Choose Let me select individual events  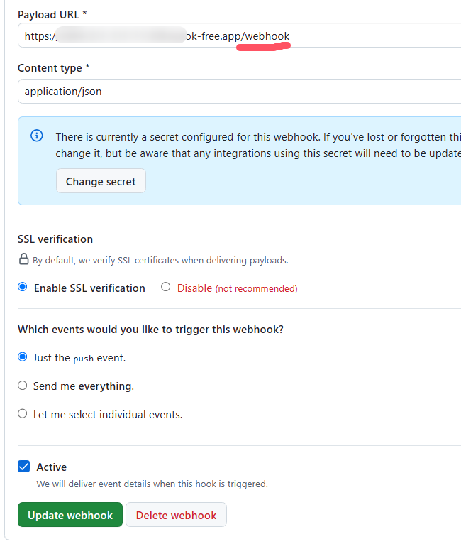click(x=23, y=413)
